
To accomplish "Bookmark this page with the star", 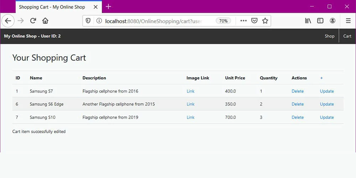I will (x=265, y=21).
